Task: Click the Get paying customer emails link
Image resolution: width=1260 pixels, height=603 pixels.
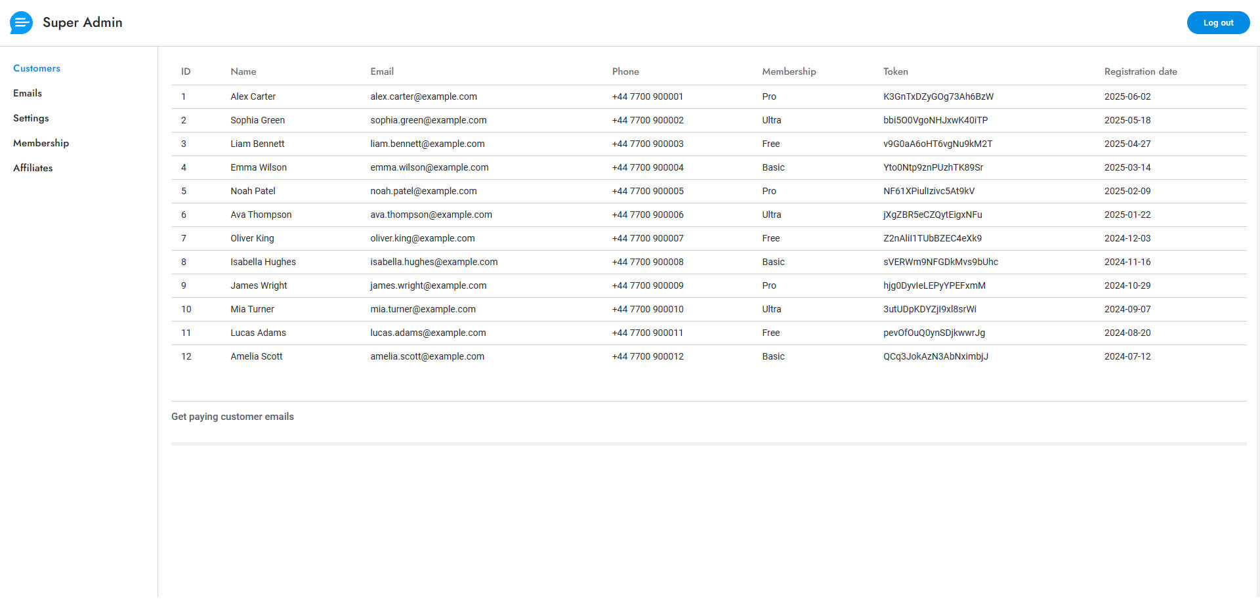Action: tap(232, 417)
